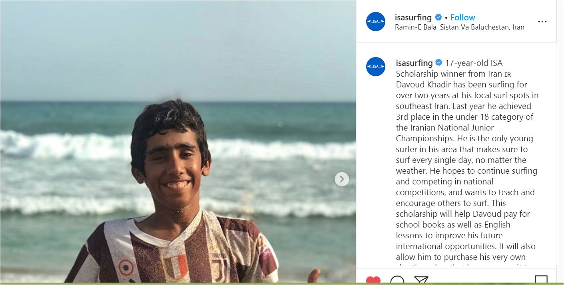Click ISA avatar beside the caption

point(375,67)
